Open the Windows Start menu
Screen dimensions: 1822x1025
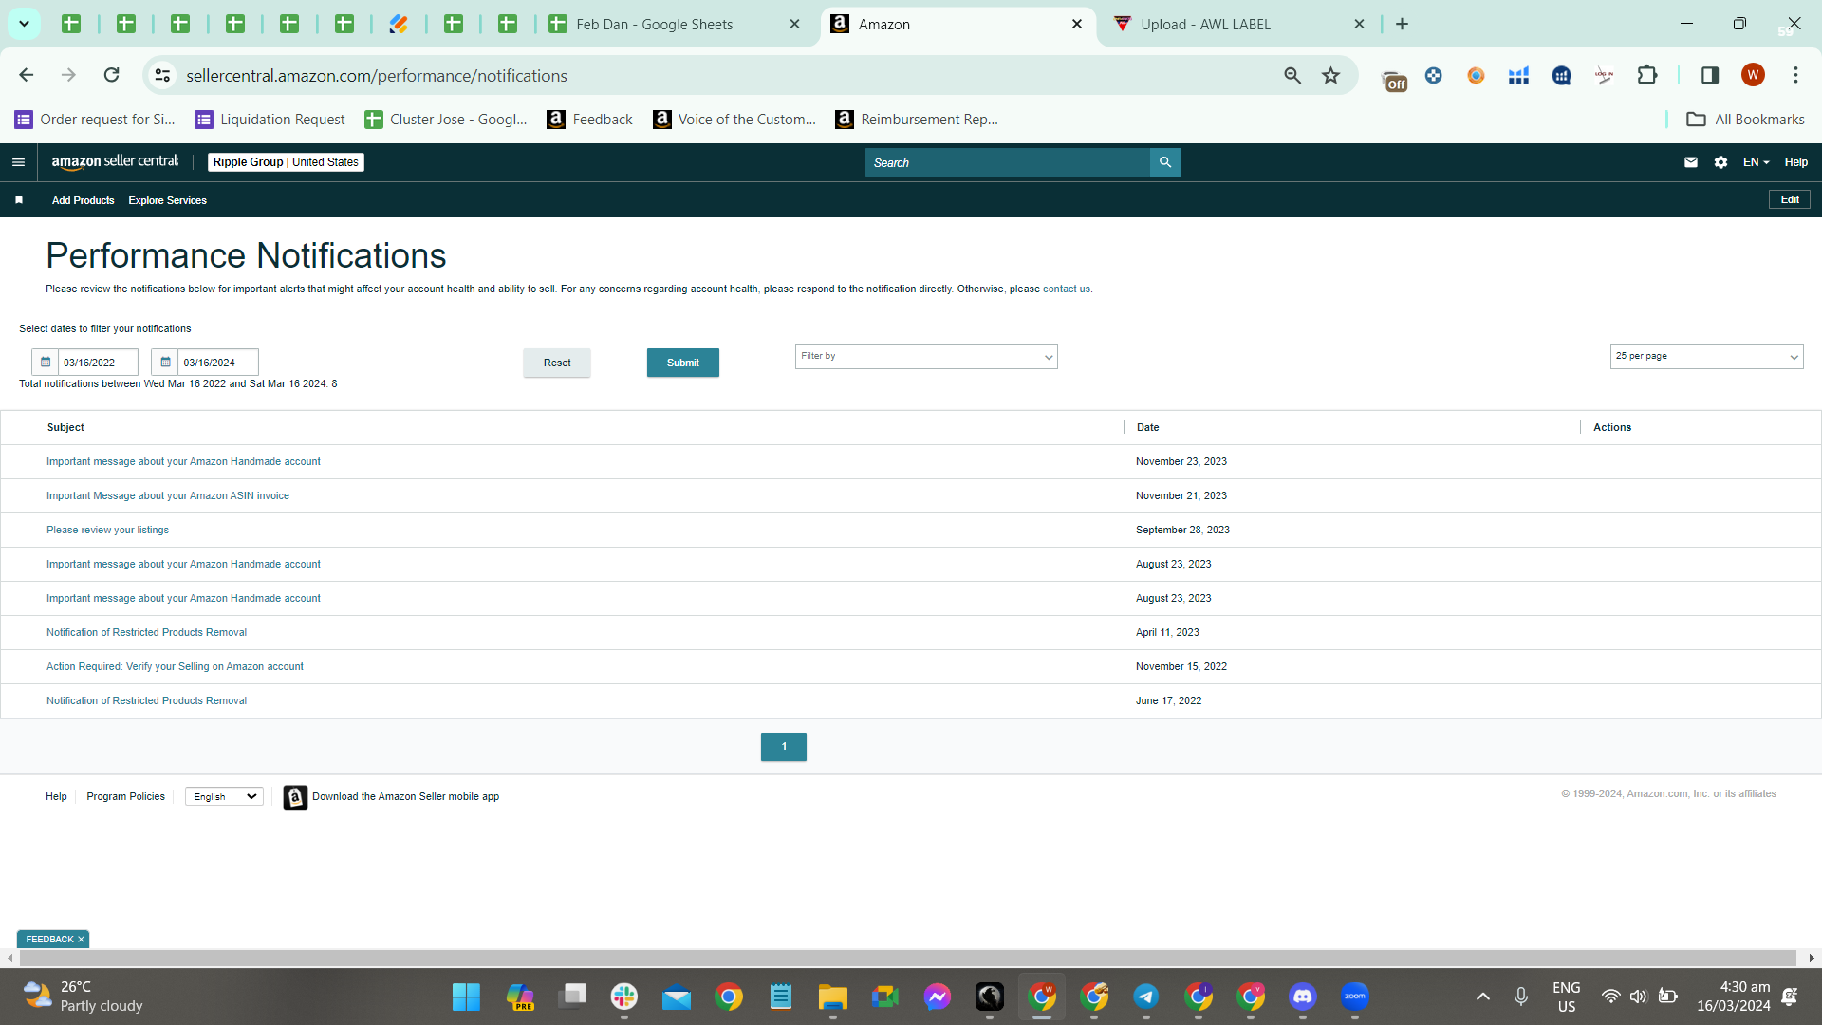tap(466, 997)
